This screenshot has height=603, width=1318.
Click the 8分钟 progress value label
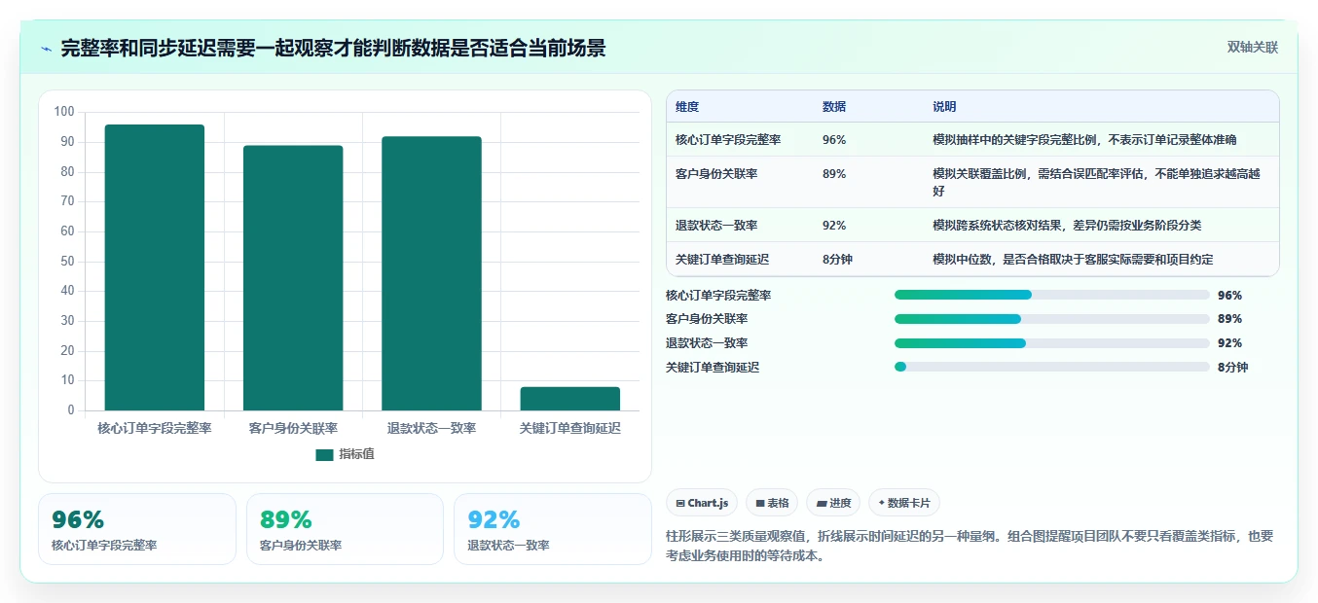[1232, 368]
